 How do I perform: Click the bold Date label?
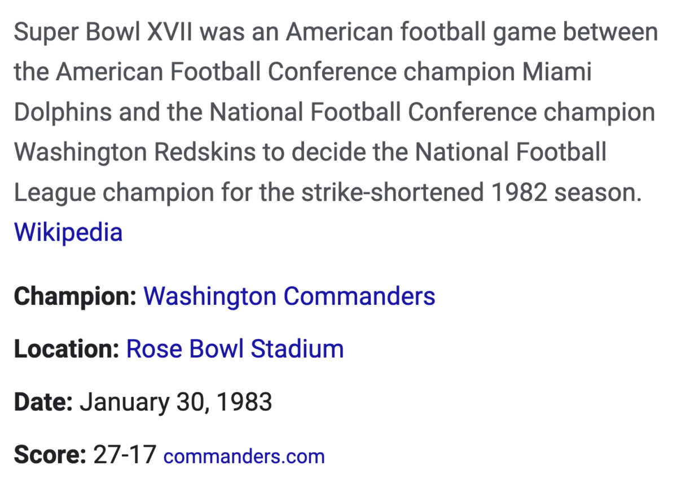pyautogui.click(x=43, y=402)
